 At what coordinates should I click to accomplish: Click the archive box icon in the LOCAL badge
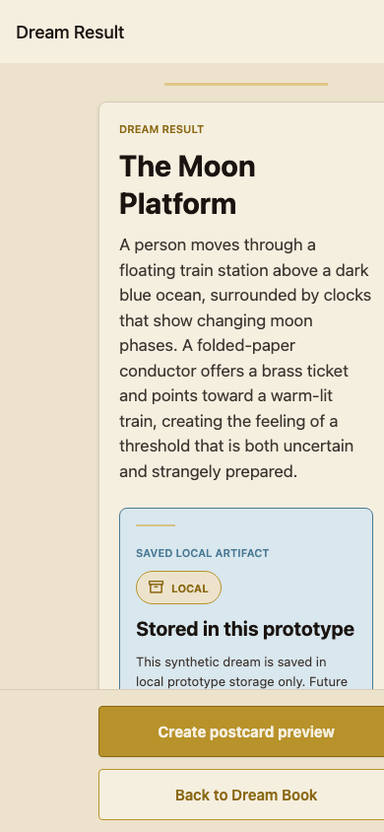156,587
